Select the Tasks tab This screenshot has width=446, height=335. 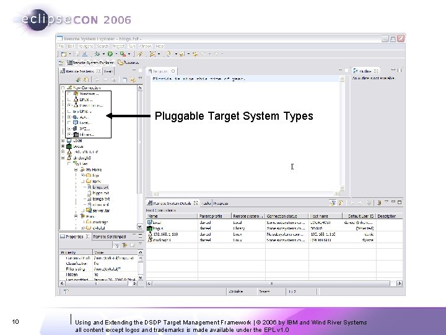point(206,203)
